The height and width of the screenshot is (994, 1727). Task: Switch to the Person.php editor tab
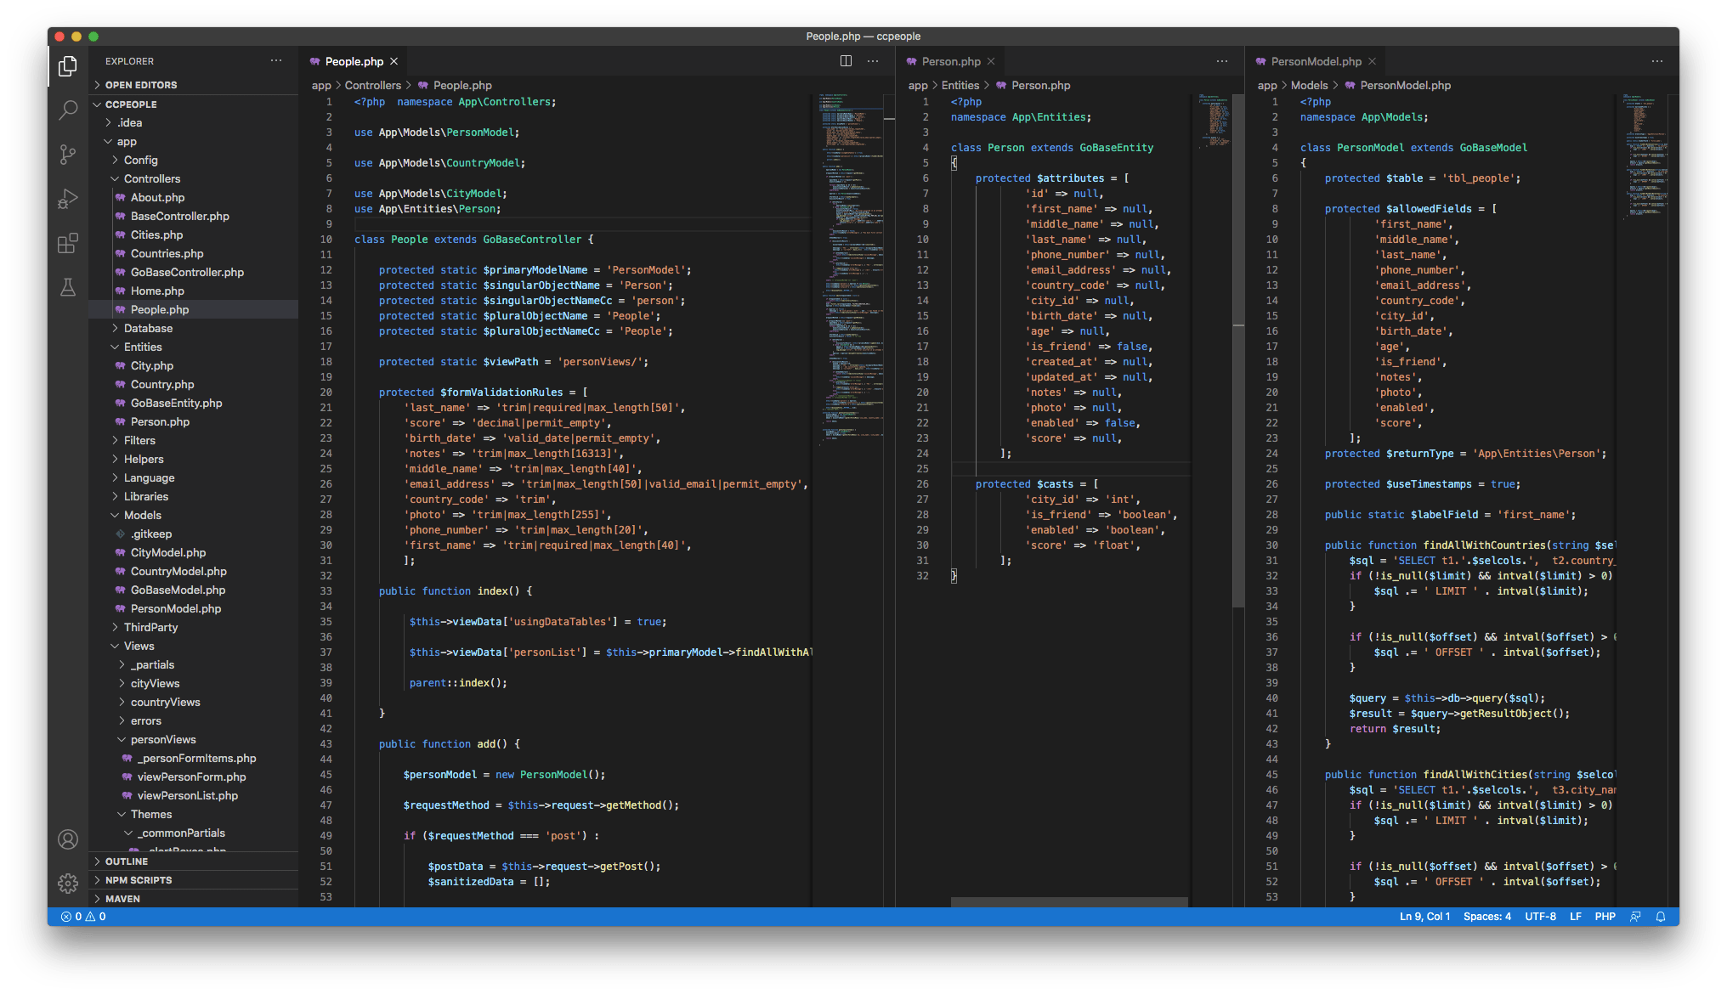tap(950, 61)
